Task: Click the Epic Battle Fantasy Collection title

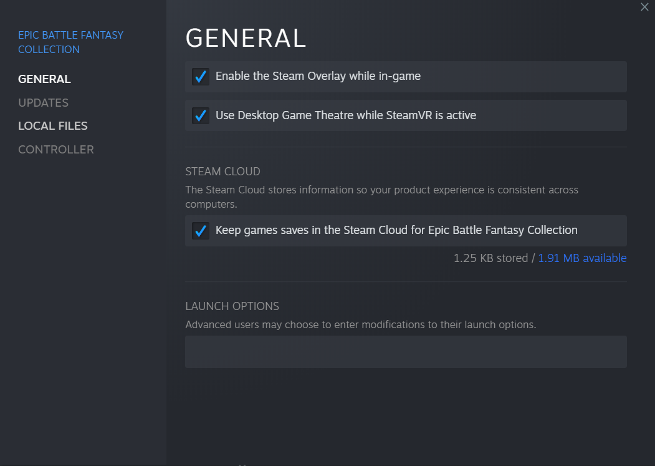Action: pos(70,42)
